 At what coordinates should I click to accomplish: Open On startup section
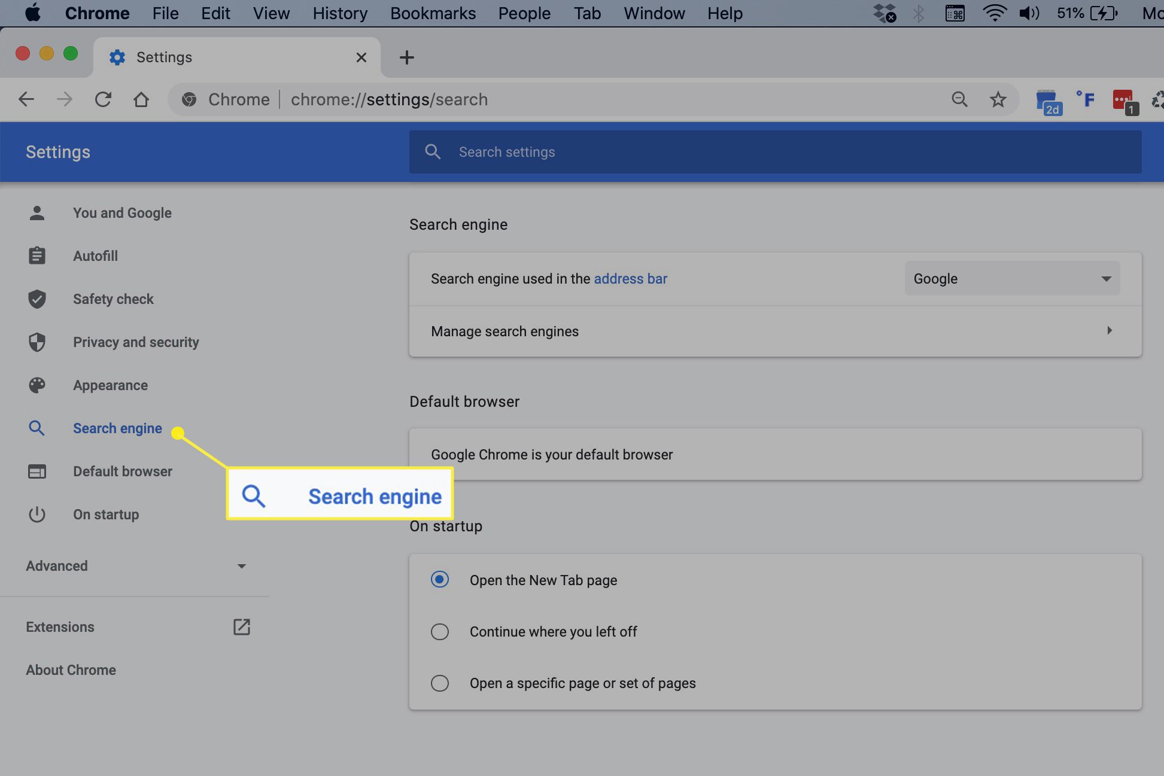click(x=106, y=515)
